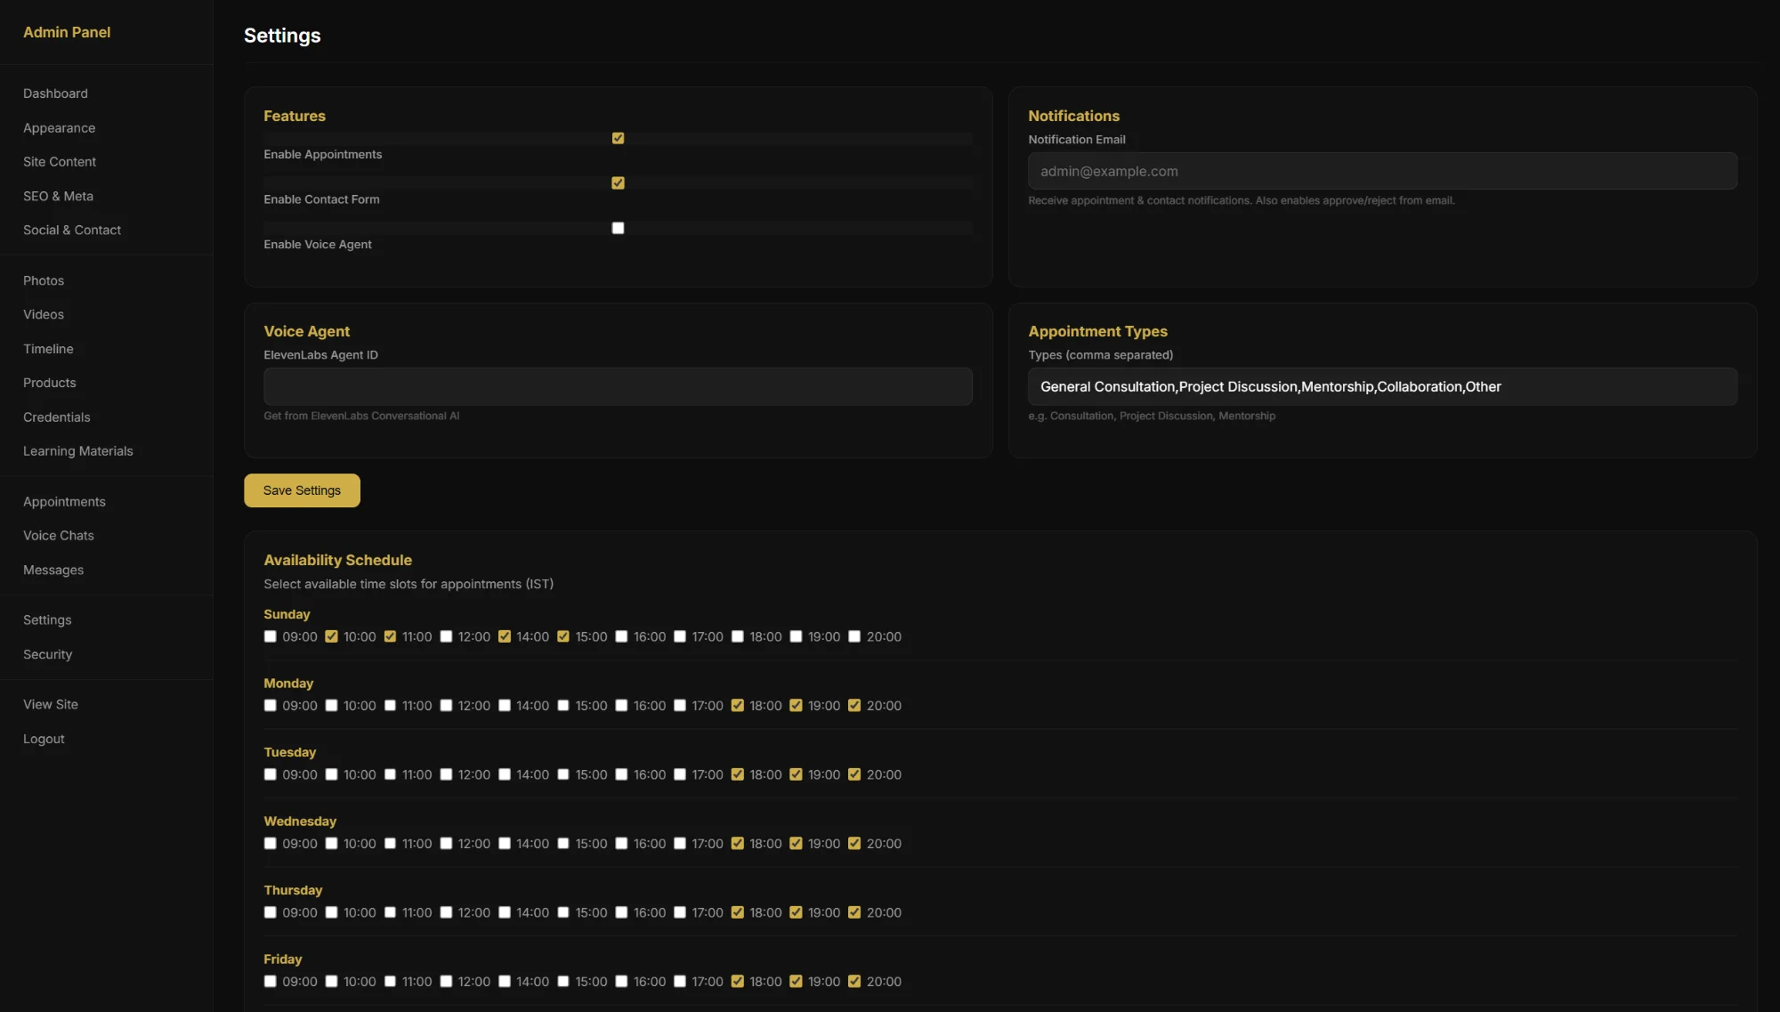Image resolution: width=1780 pixels, height=1012 pixels.
Task: Uncheck Enable Appointments checkbox
Action: coord(618,138)
